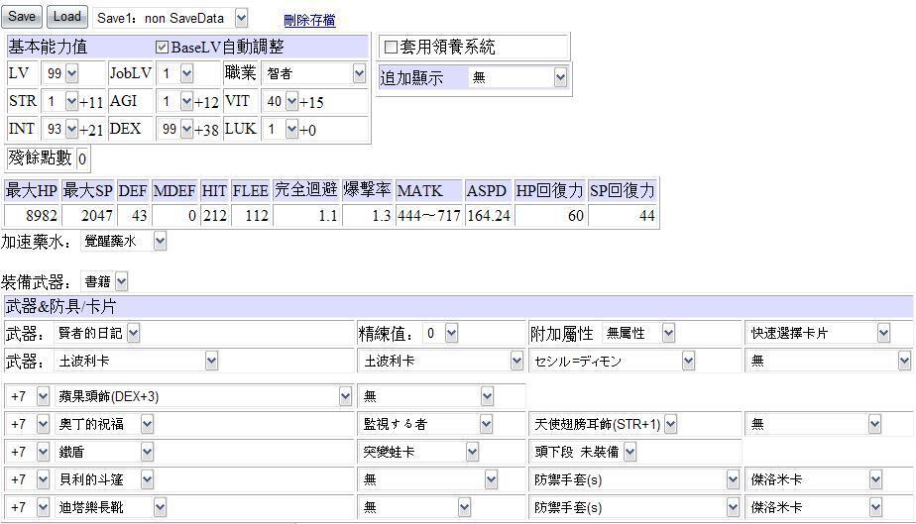
Task: Open the 職業 智者 job dropdown
Action: pyautogui.click(x=314, y=73)
